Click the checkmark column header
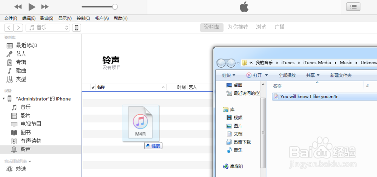The image size is (377, 177). tap(93, 87)
